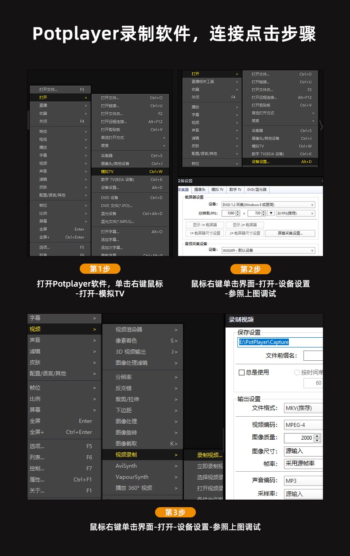
Task: Expand 电视 submenu in step 1 menu
Action: pos(60,139)
